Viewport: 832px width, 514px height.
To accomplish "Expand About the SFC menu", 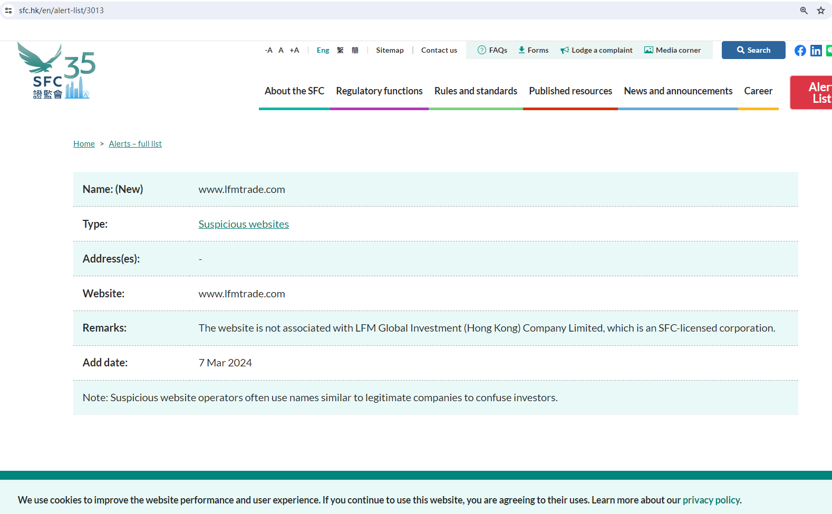I will 294,91.
